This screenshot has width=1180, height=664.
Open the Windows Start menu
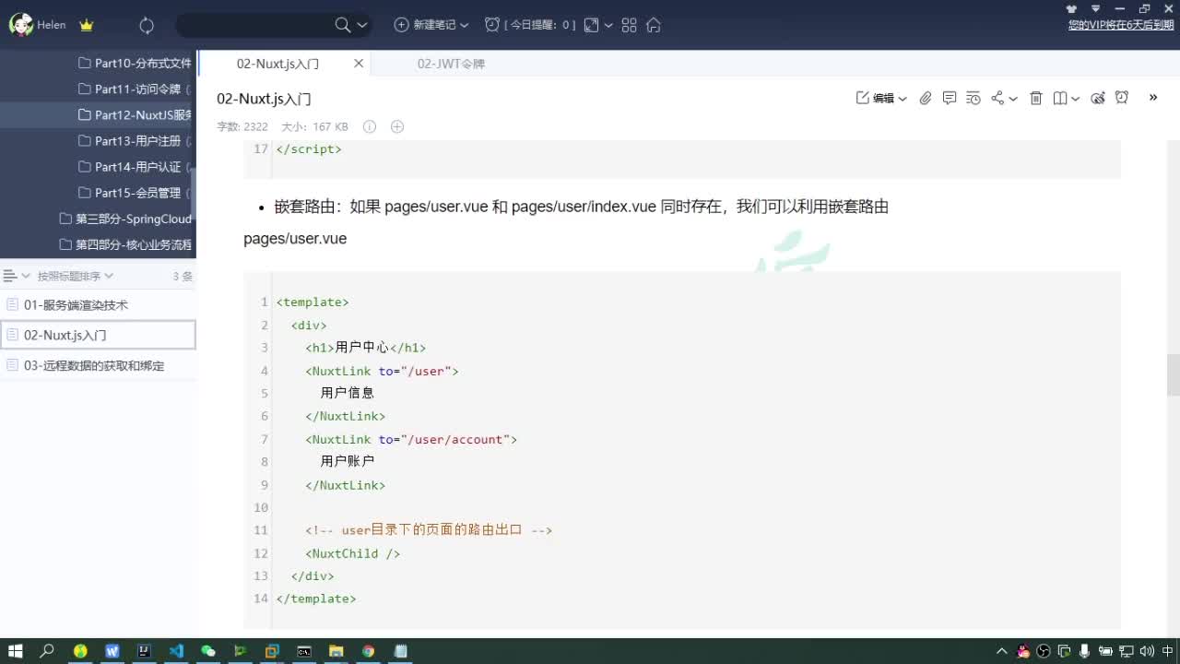[16, 651]
